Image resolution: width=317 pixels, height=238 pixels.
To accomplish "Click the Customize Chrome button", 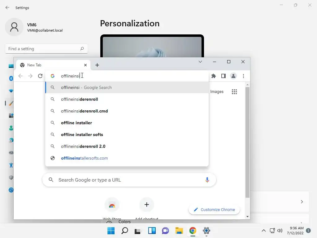I will click(x=214, y=210).
